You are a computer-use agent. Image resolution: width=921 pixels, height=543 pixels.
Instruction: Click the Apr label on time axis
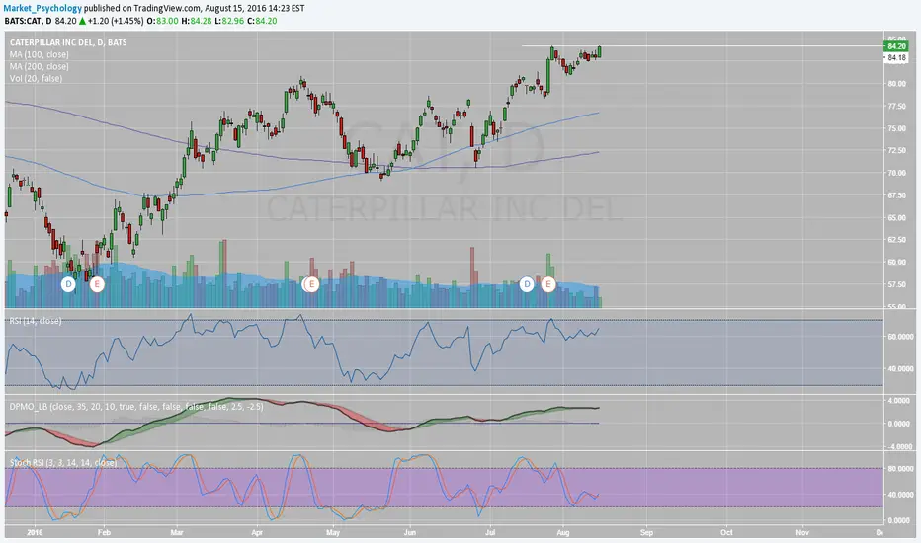click(x=257, y=533)
